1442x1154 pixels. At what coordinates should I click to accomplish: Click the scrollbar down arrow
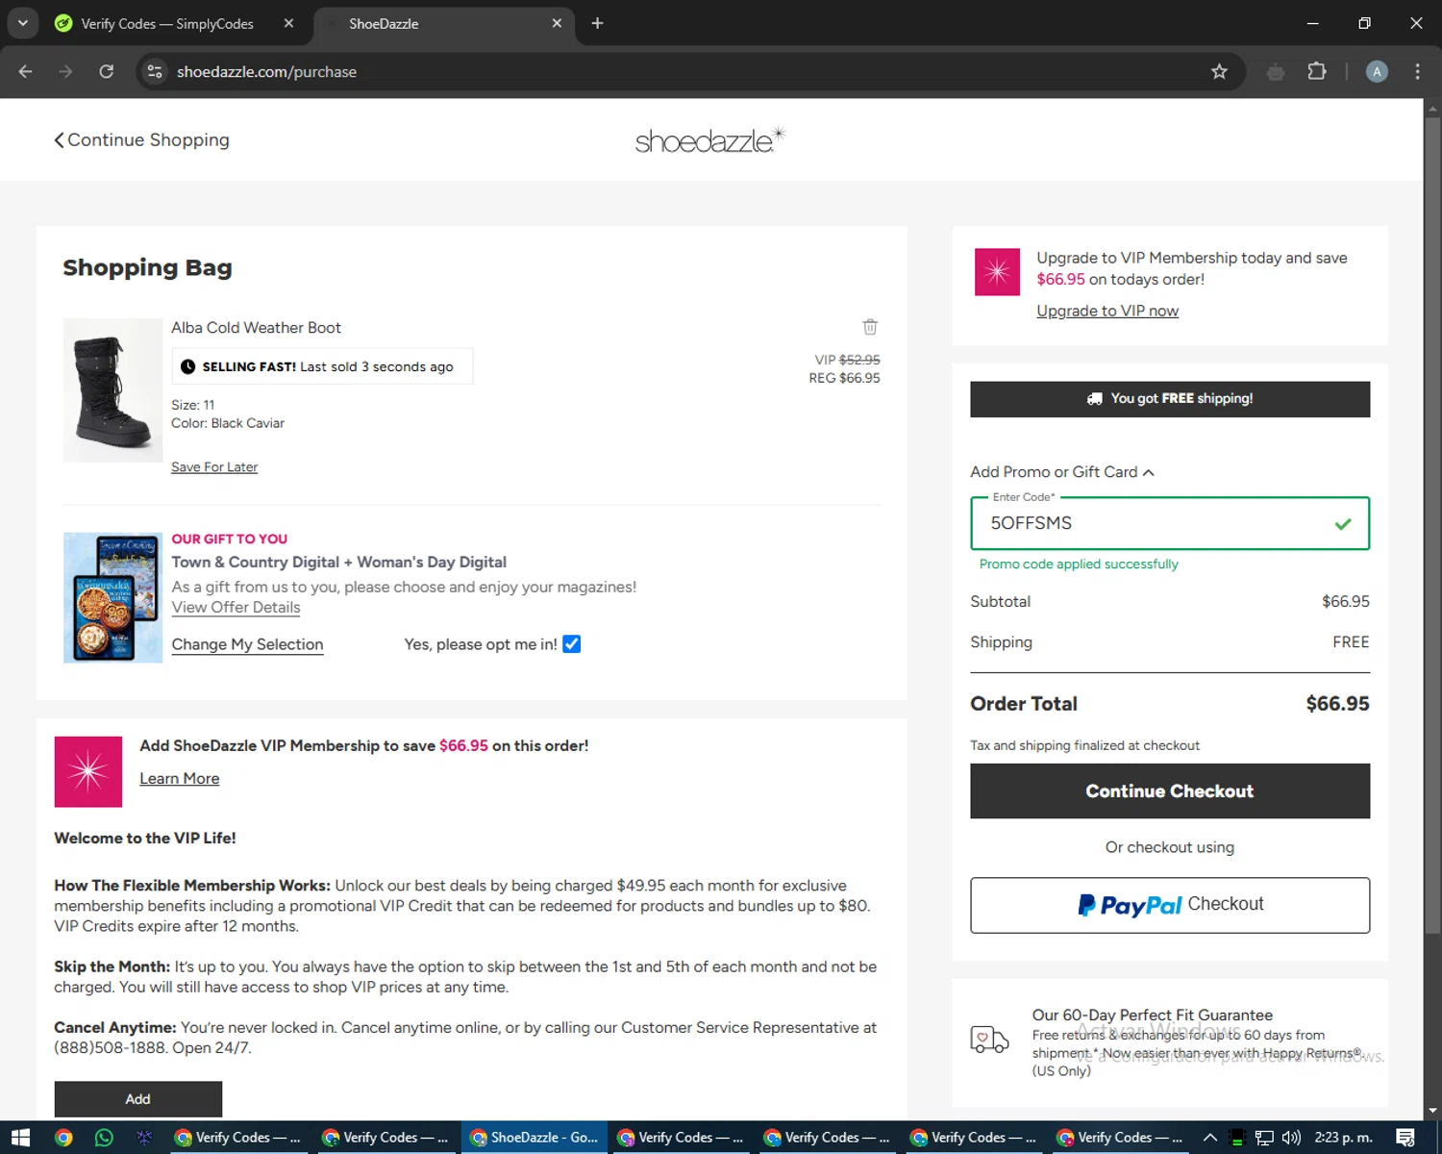coord(1432,1112)
